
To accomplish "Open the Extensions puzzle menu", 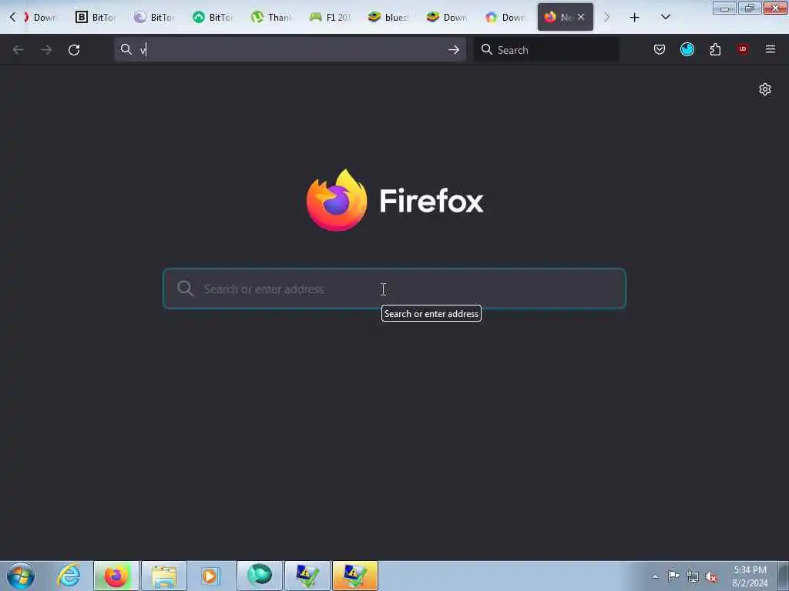I will (715, 49).
